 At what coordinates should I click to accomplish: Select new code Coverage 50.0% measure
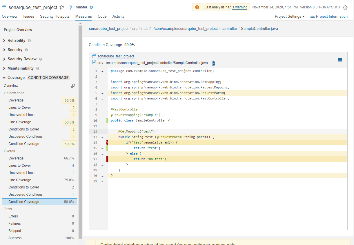click(x=40, y=100)
